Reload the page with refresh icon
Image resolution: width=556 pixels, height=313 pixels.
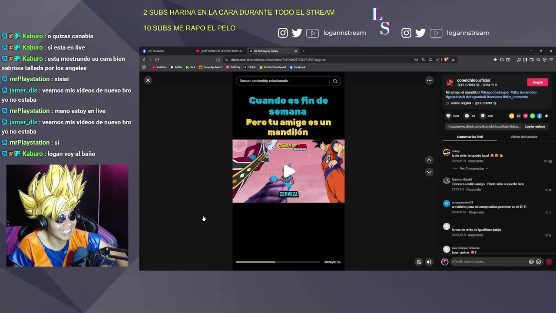157,60
